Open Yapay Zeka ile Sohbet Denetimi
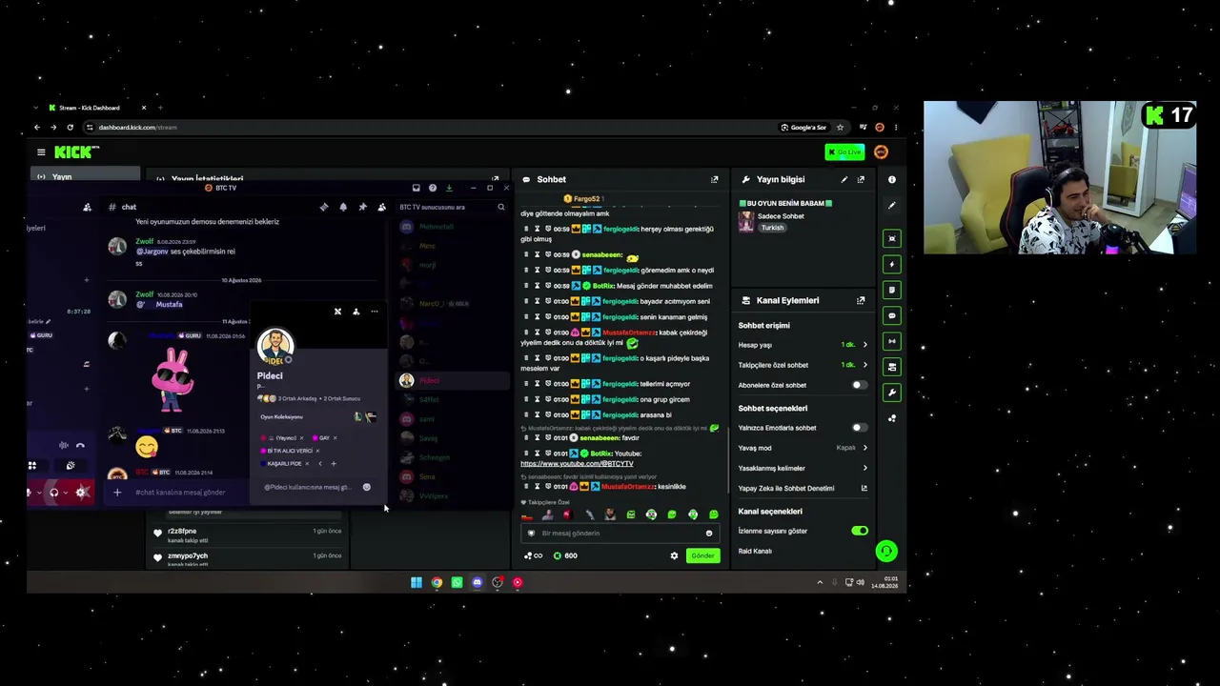1220x686 pixels. point(803,488)
